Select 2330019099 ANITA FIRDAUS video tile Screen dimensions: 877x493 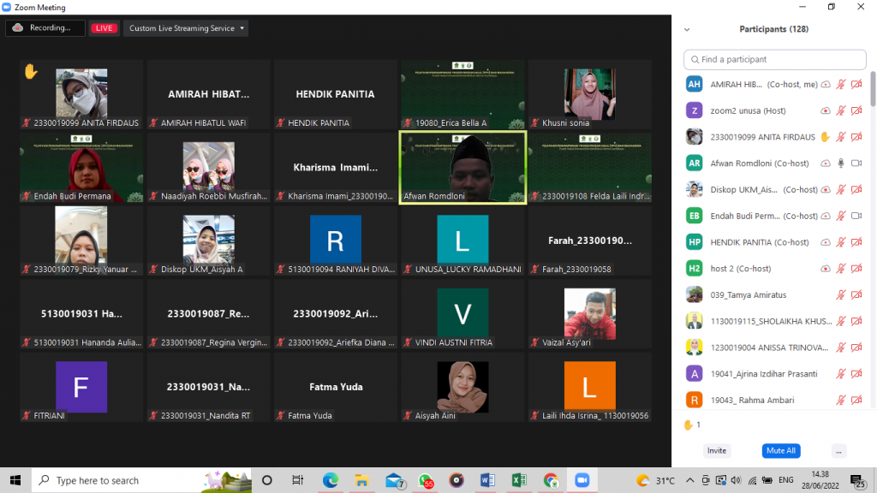81,94
